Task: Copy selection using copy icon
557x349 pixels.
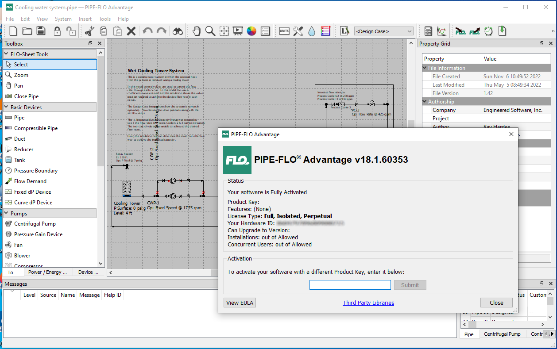Action: 103,31
